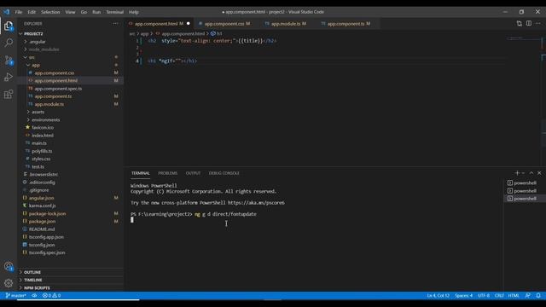
Task: Close the terminal panel
Action: tap(539, 173)
